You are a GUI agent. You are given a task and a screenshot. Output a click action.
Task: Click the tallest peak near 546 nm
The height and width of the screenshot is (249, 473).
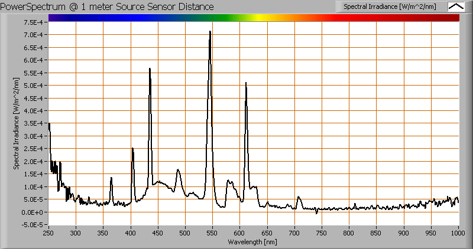point(210,32)
